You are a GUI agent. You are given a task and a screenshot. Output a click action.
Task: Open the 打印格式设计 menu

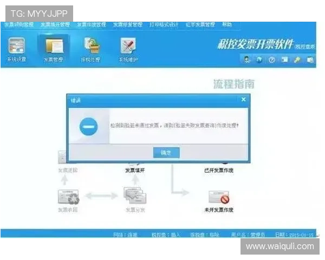(164, 25)
